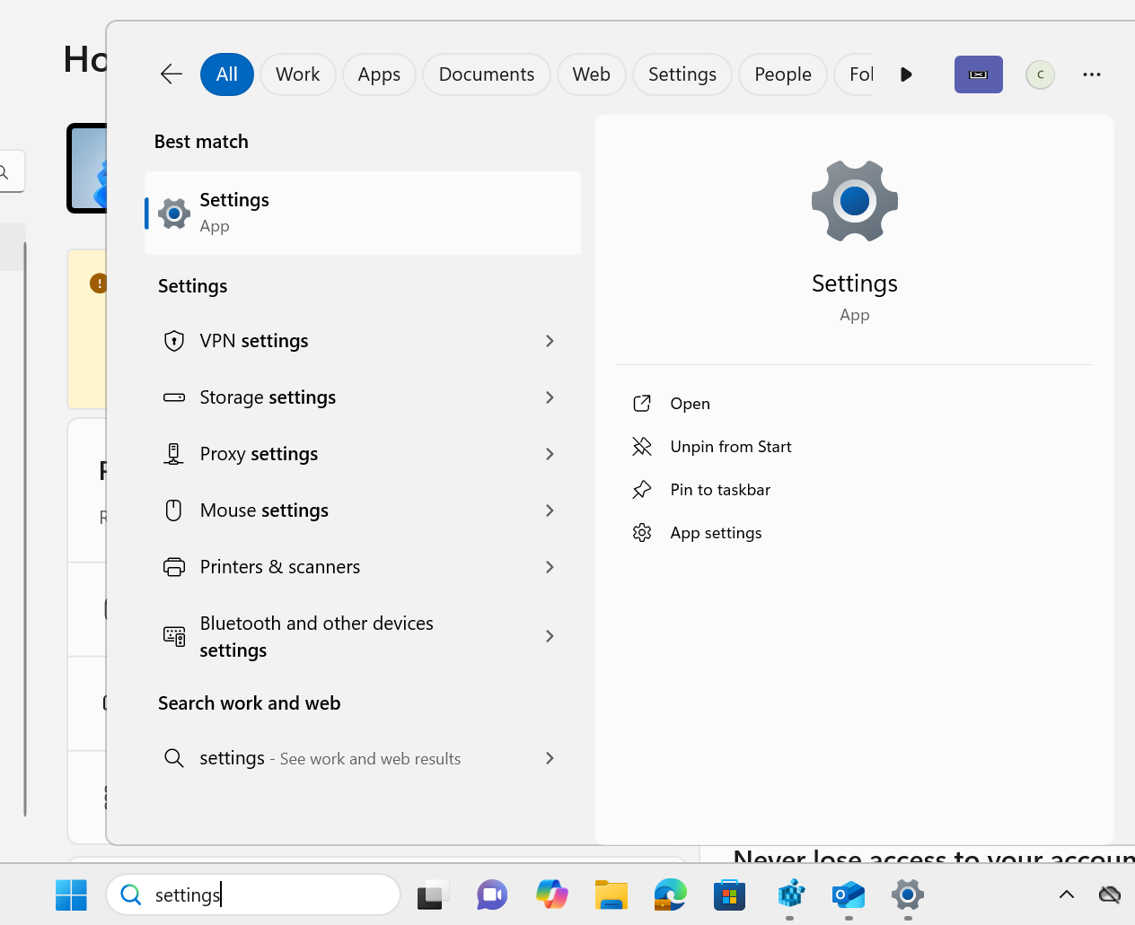Image resolution: width=1135 pixels, height=925 pixels.
Task: Choose the Settings filter tab
Action: [x=682, y=74]
